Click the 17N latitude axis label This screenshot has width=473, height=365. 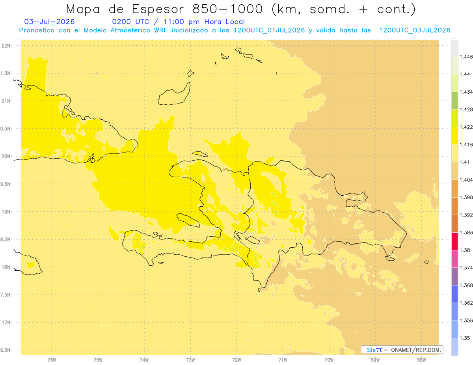pos(6,322)
